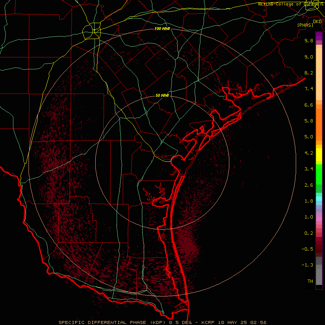Pick the yellow segment of the color bar
This screenshot has height=325, width=325.
319,155
